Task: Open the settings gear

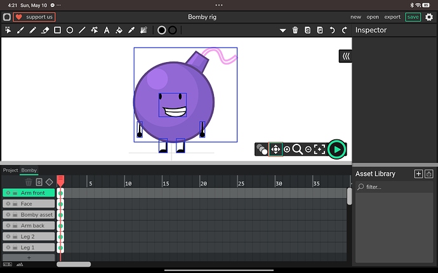Action: (429, 17)
